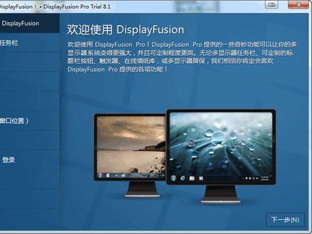The image size is (312, 234).
Task: Open the 任务栏 sidebar section
Action: (30, 43)
